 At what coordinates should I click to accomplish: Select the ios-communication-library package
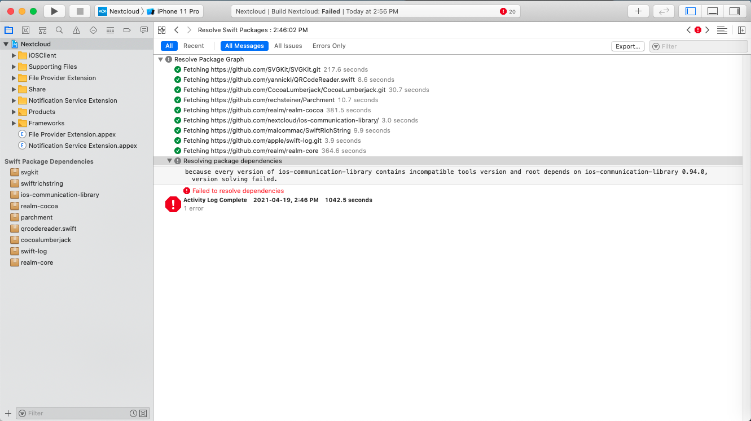(x=60, y=195)
